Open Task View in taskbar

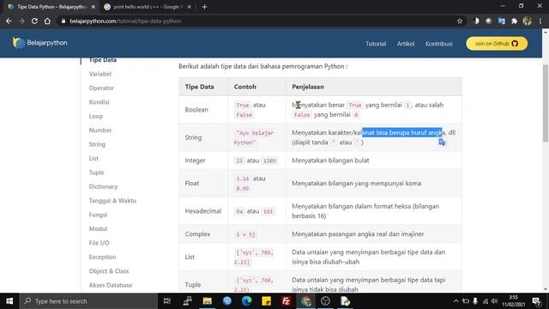[167, 301]
